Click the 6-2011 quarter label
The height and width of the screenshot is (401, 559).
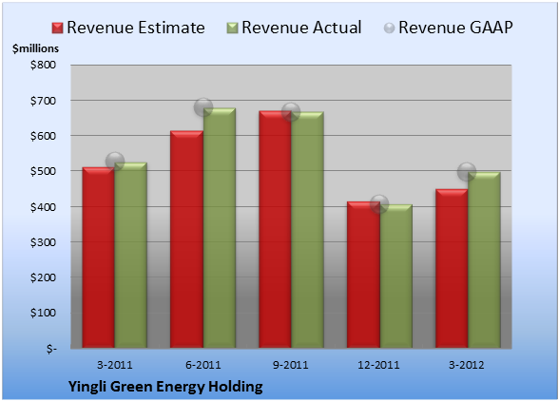pyautogui.click(x=203, y=365)
